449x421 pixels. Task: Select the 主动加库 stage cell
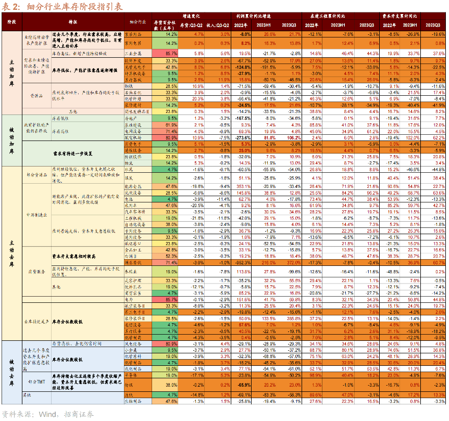pos(11,72)
